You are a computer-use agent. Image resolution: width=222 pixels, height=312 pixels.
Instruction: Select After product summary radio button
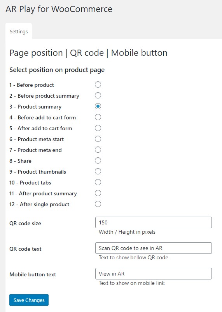click(98, 193)
